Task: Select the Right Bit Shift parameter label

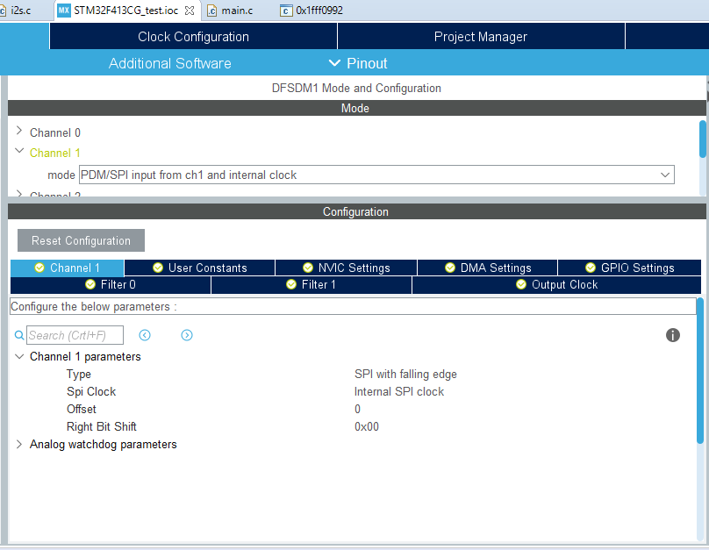Action: click(x=101, y=426)
